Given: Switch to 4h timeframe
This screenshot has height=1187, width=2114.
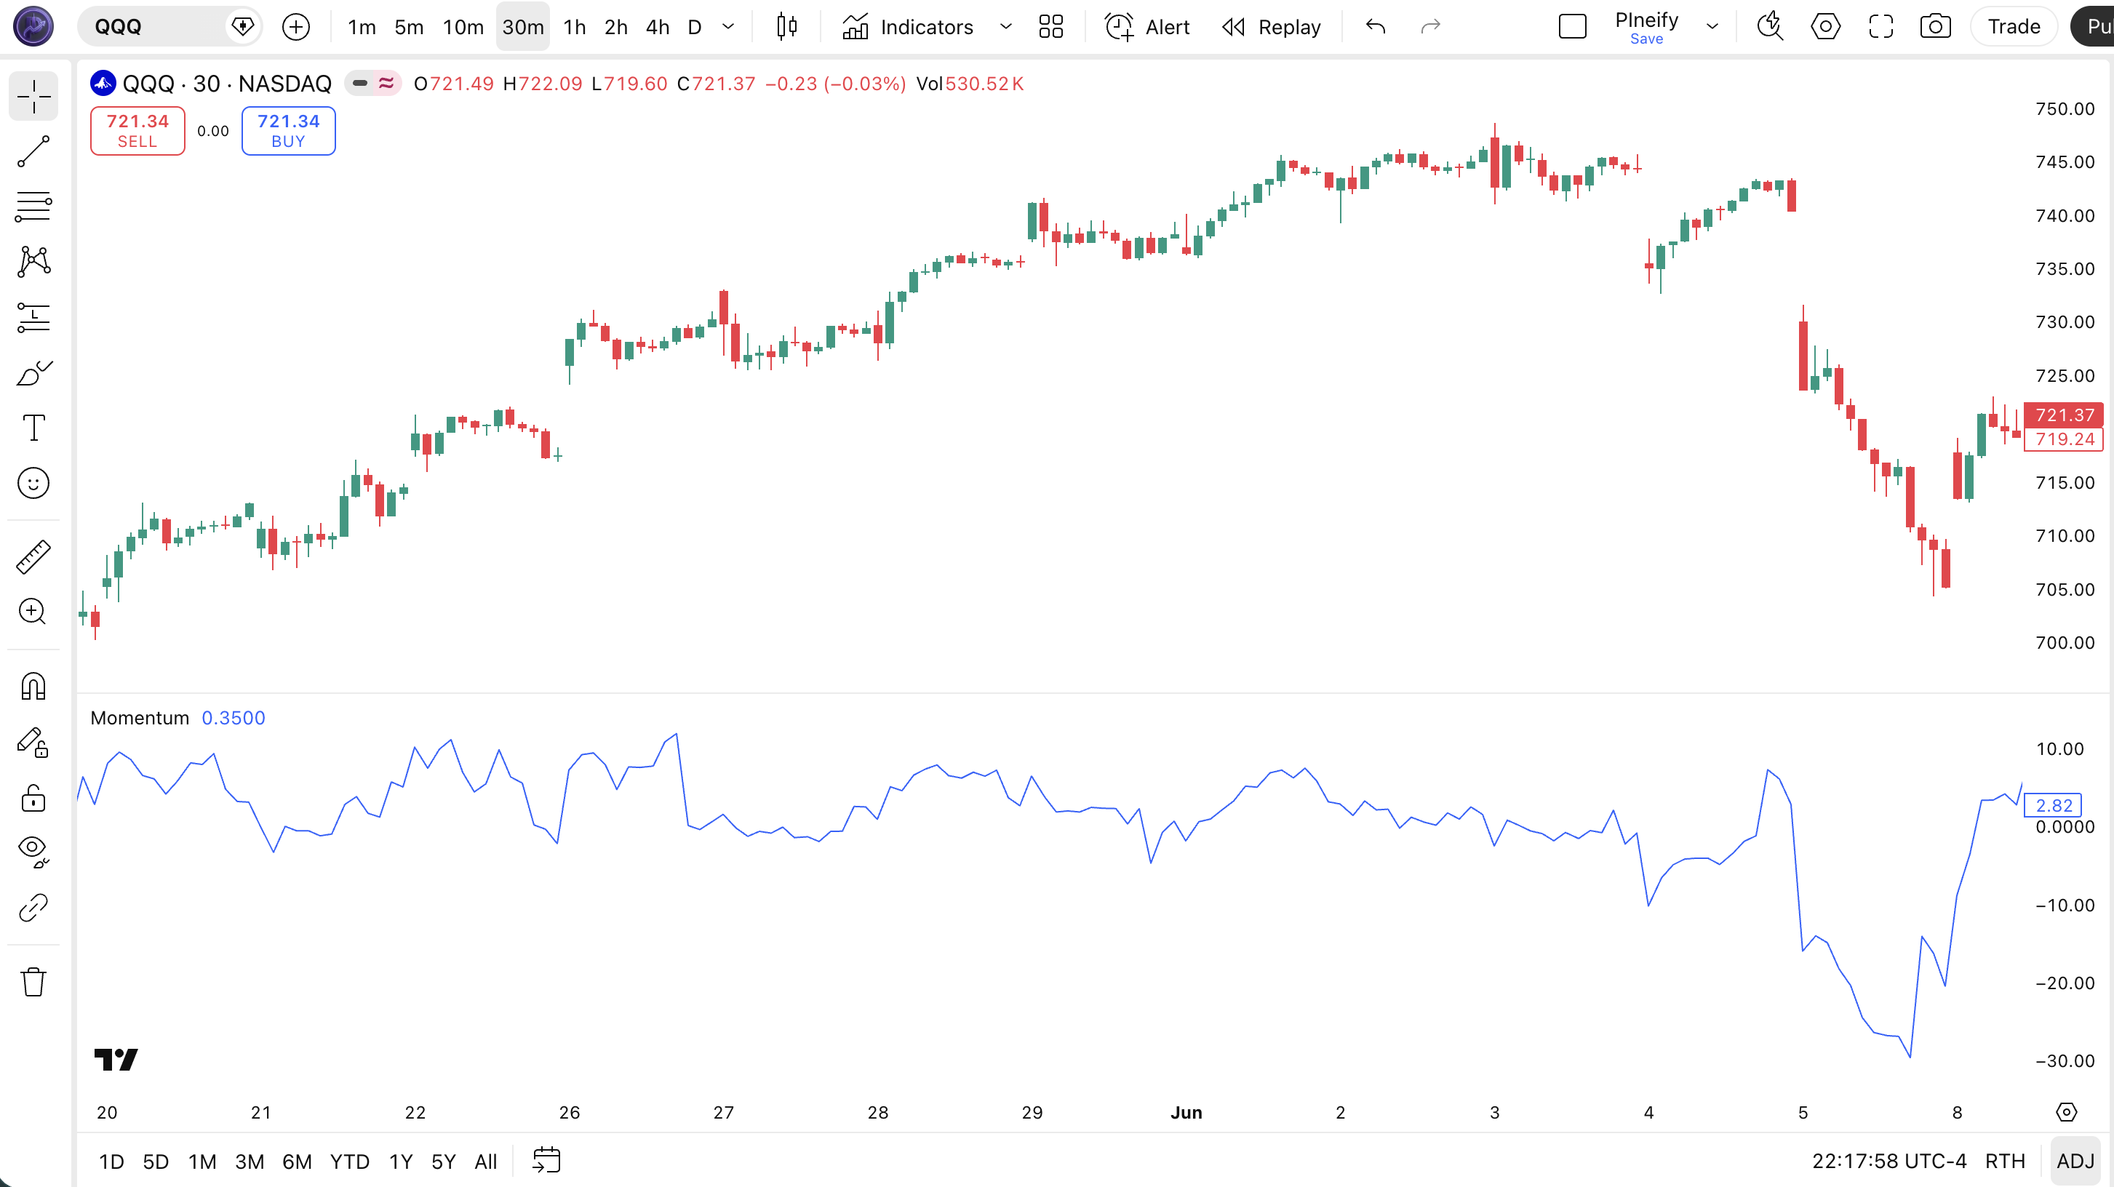Looking at the screenshot, I should (x=658, y=26).
